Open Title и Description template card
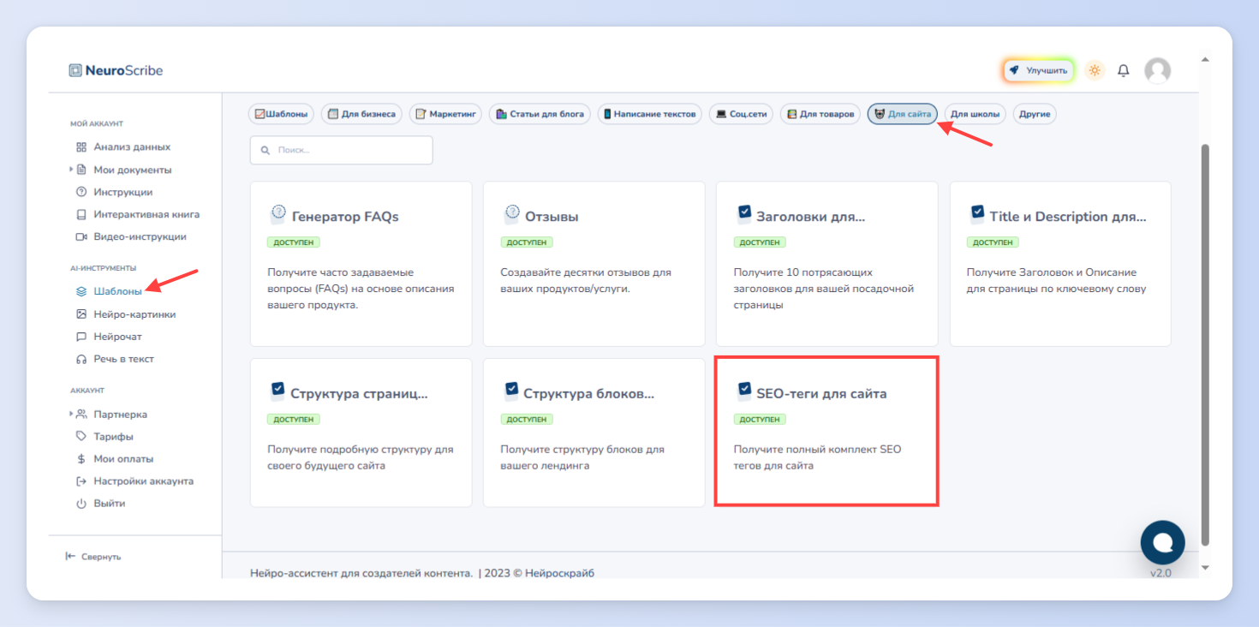The image size is (1259, 627). coord(1060,264)
